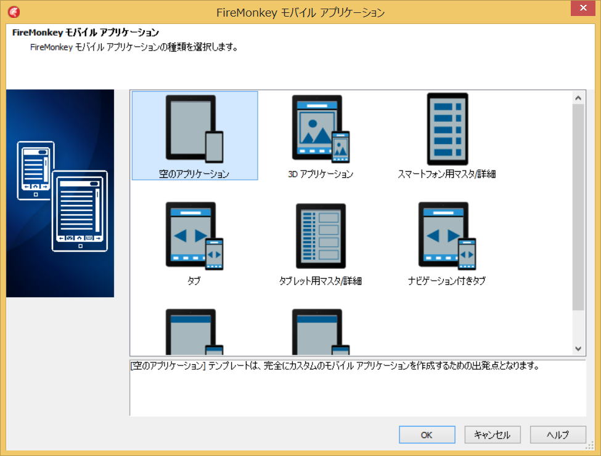
Task: Click the 3D アプリケーション label text
Action: click(321, 174)
